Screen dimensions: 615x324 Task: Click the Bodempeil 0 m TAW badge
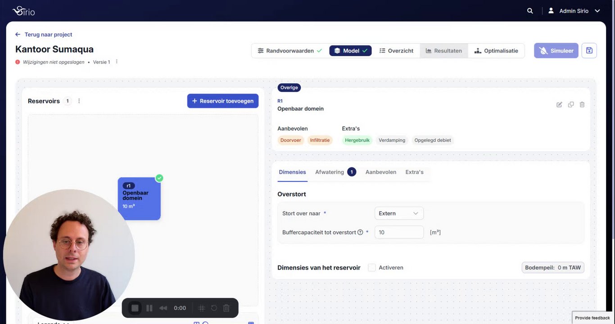(553, 268)
